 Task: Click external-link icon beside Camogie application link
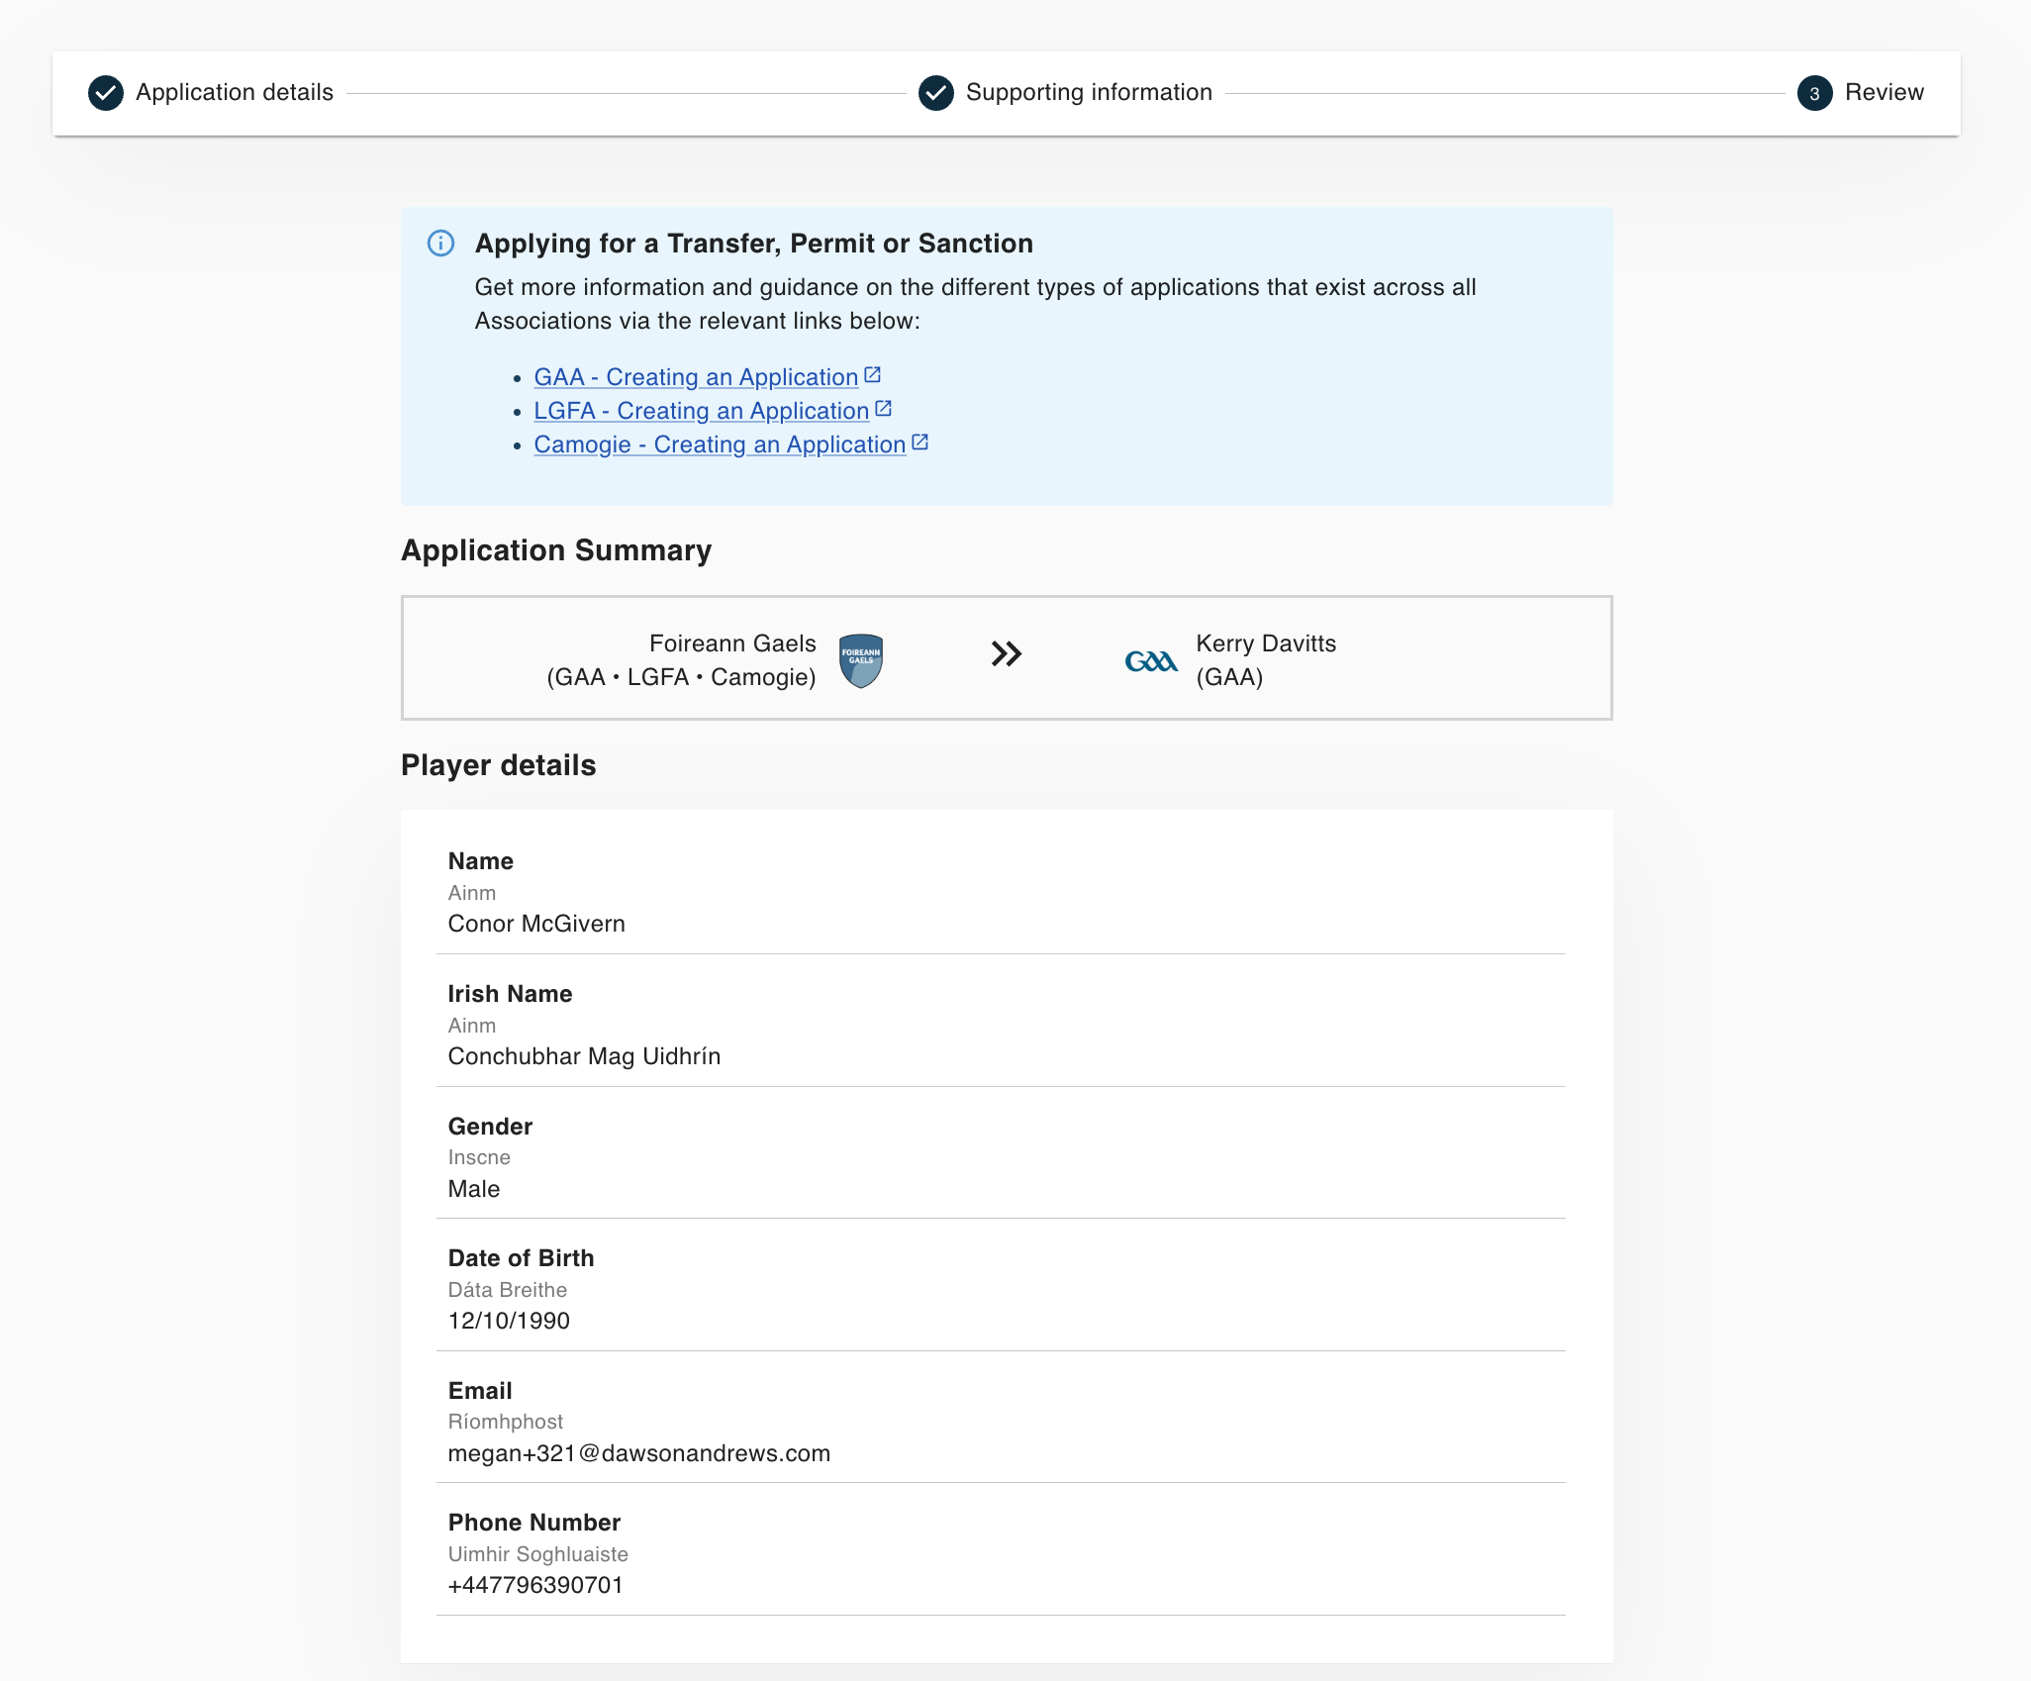click(919, 443)
